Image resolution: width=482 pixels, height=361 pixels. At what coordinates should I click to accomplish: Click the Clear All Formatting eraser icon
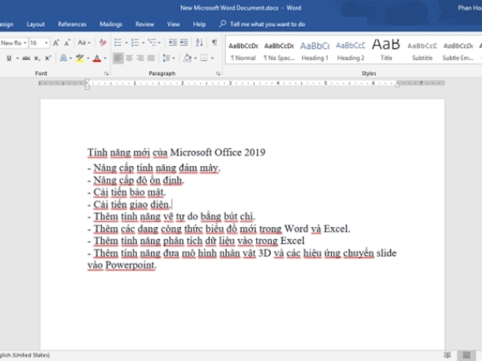click(102, 43)
